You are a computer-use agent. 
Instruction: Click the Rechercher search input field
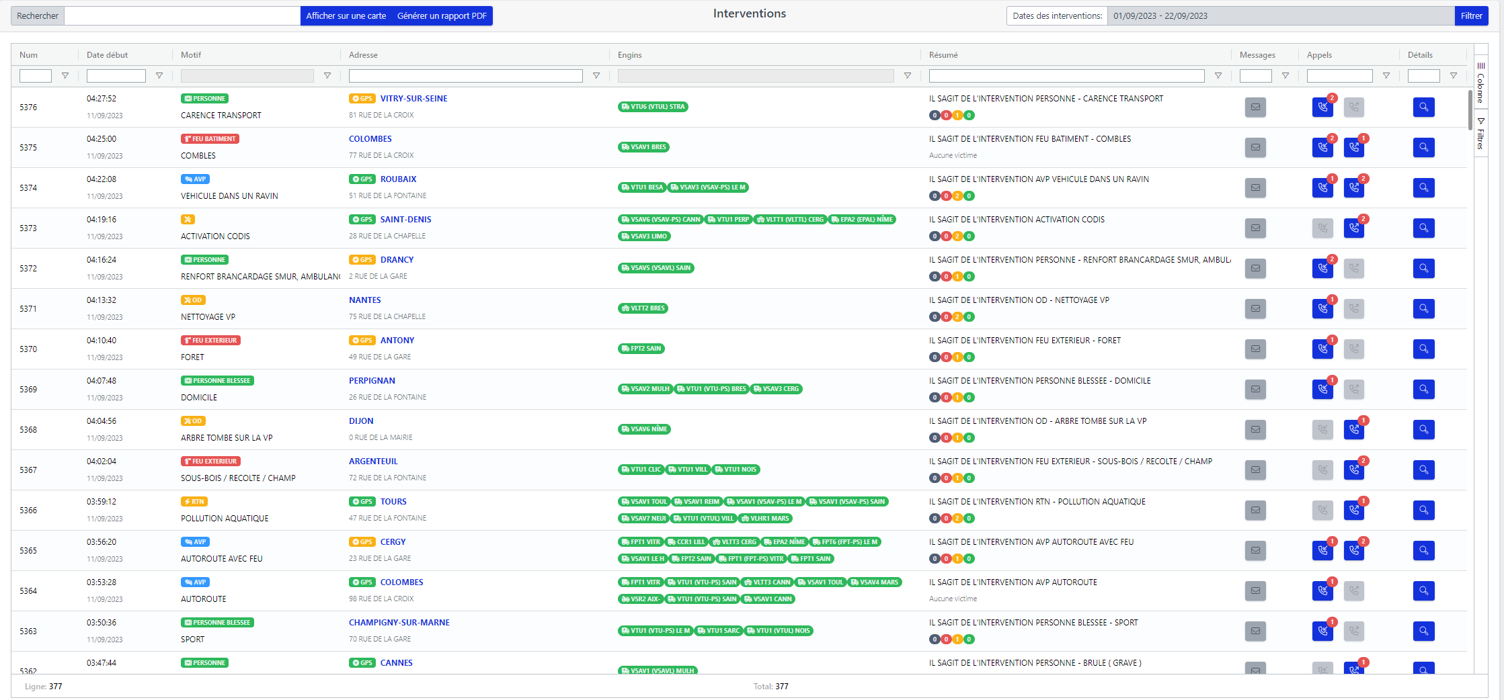182,15
